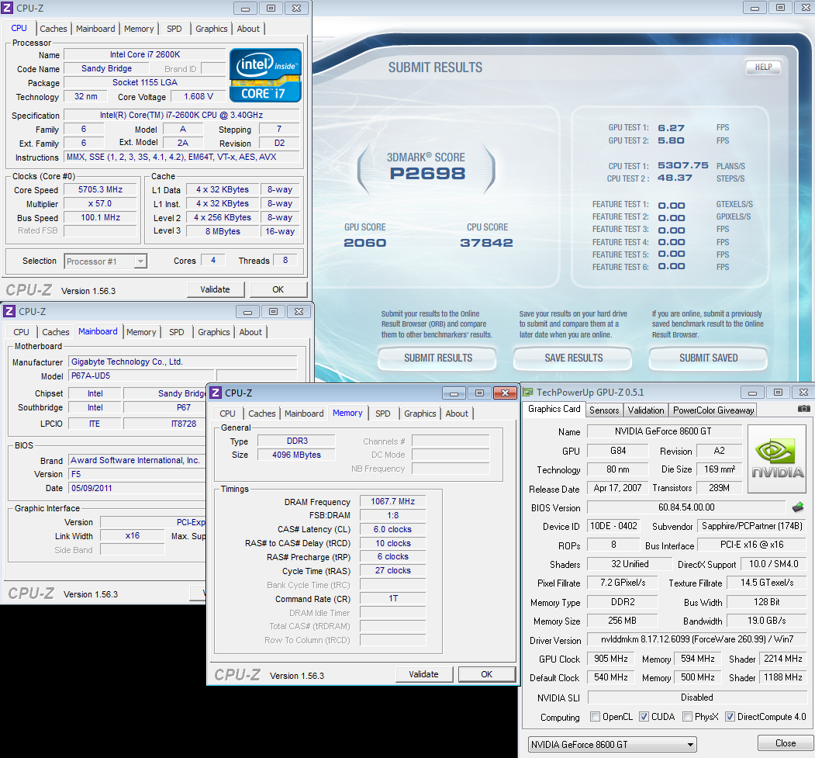Image resolution: width=815 pixels, height=758 pixels.
Task: Click Validate in CPU-Z Memory window
Action: 423,674
